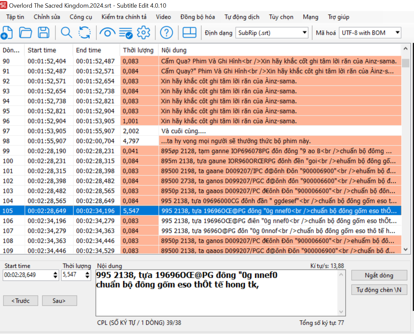Click the subtitle list scrollbar thumb

click(405, 63)
